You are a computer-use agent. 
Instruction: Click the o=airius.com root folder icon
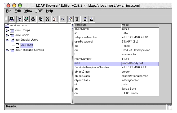click(x=7, y=26)
